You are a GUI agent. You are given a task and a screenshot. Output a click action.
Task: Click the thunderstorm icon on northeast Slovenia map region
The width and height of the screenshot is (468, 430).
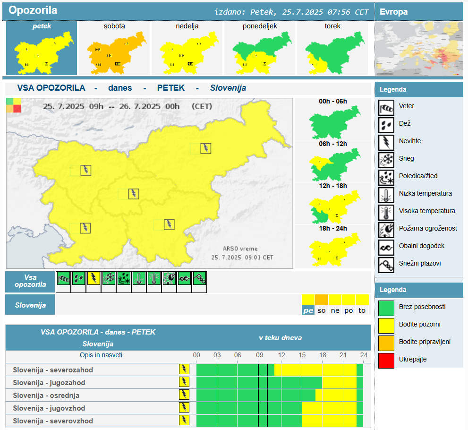(x=205, y=148)
